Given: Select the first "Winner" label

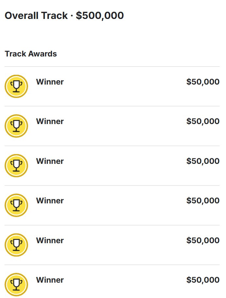Looking at the screenshot, I should pos(50,82).
